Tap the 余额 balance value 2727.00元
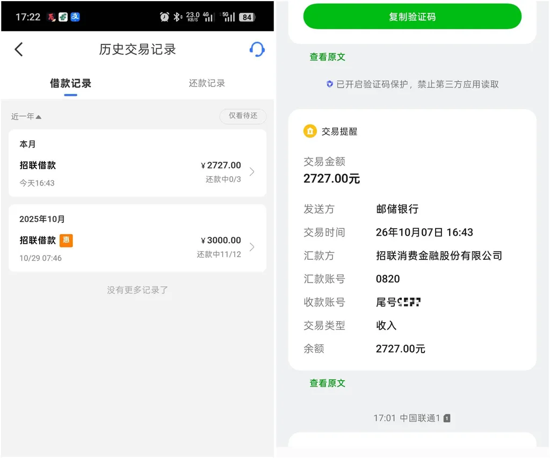 click(x=401, y=348)
